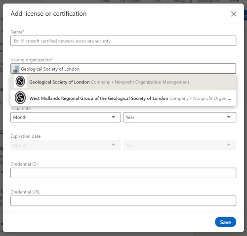Save the license or certification
The height and width of the screenshot is (236, 247).
[225, 222]
